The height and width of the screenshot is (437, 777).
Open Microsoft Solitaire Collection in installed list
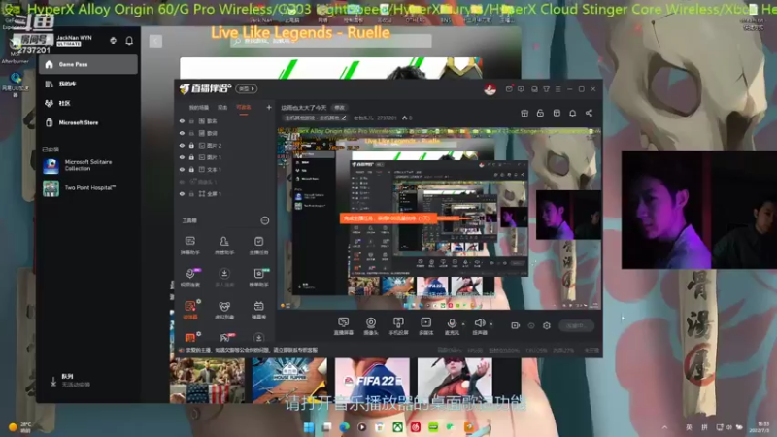88,165
